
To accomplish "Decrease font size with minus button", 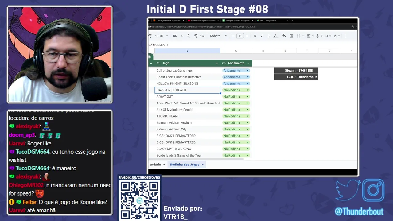I will (x=233, y=36).
